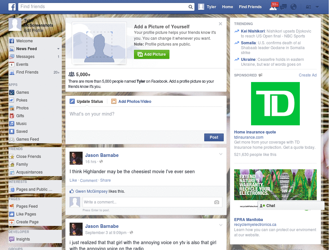The image size is (333, 250).
Task: Go to Home in top bar
Action: (227, 7)
